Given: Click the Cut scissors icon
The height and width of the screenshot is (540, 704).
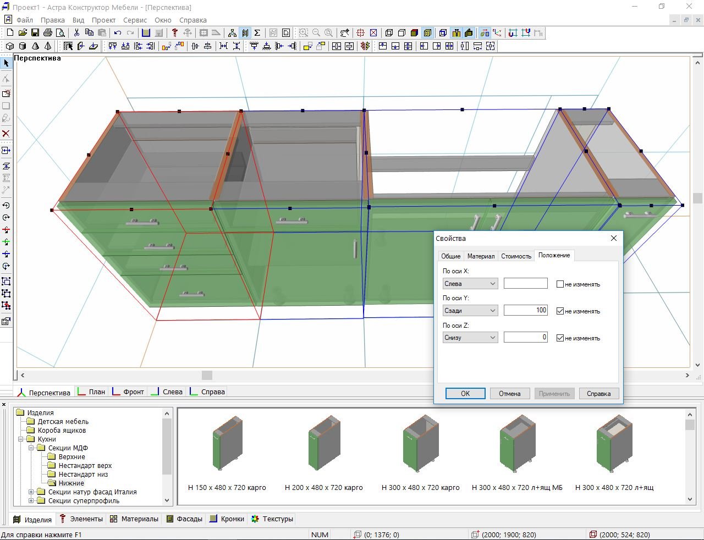Looking at the screenshot, I should click(76, 33).
